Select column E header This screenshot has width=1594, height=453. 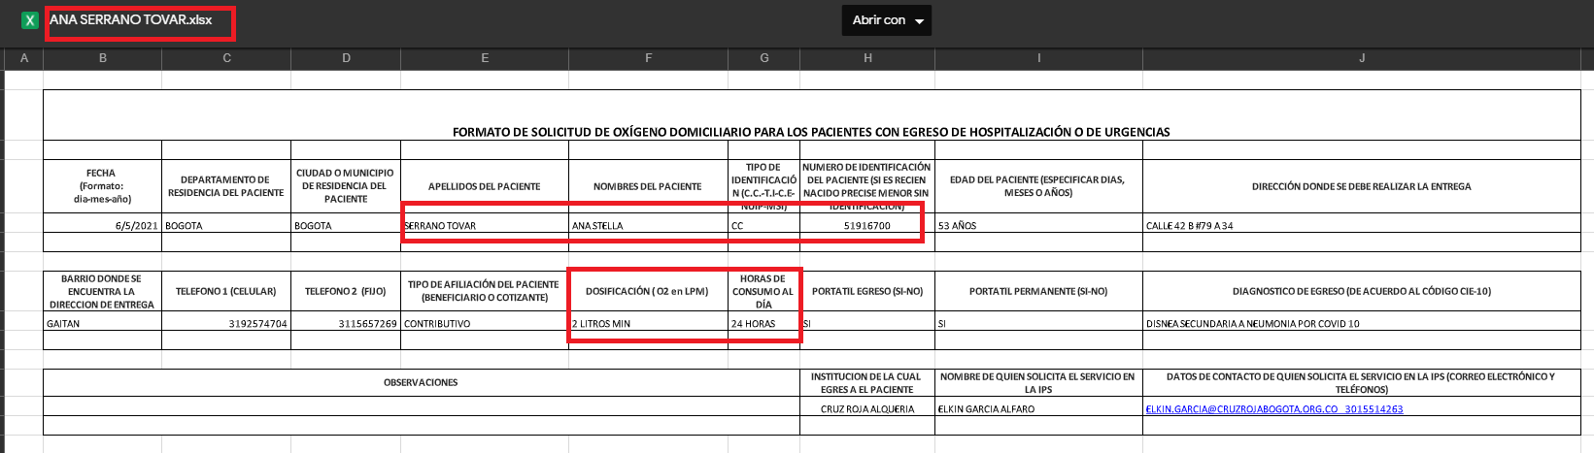click(x=485, y=58)
